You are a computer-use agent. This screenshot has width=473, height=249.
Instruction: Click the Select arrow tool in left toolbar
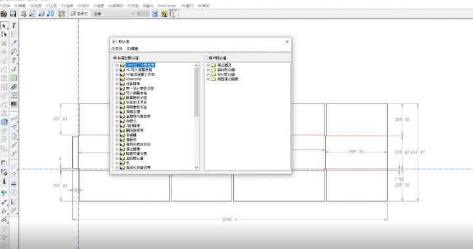point(4,26)
